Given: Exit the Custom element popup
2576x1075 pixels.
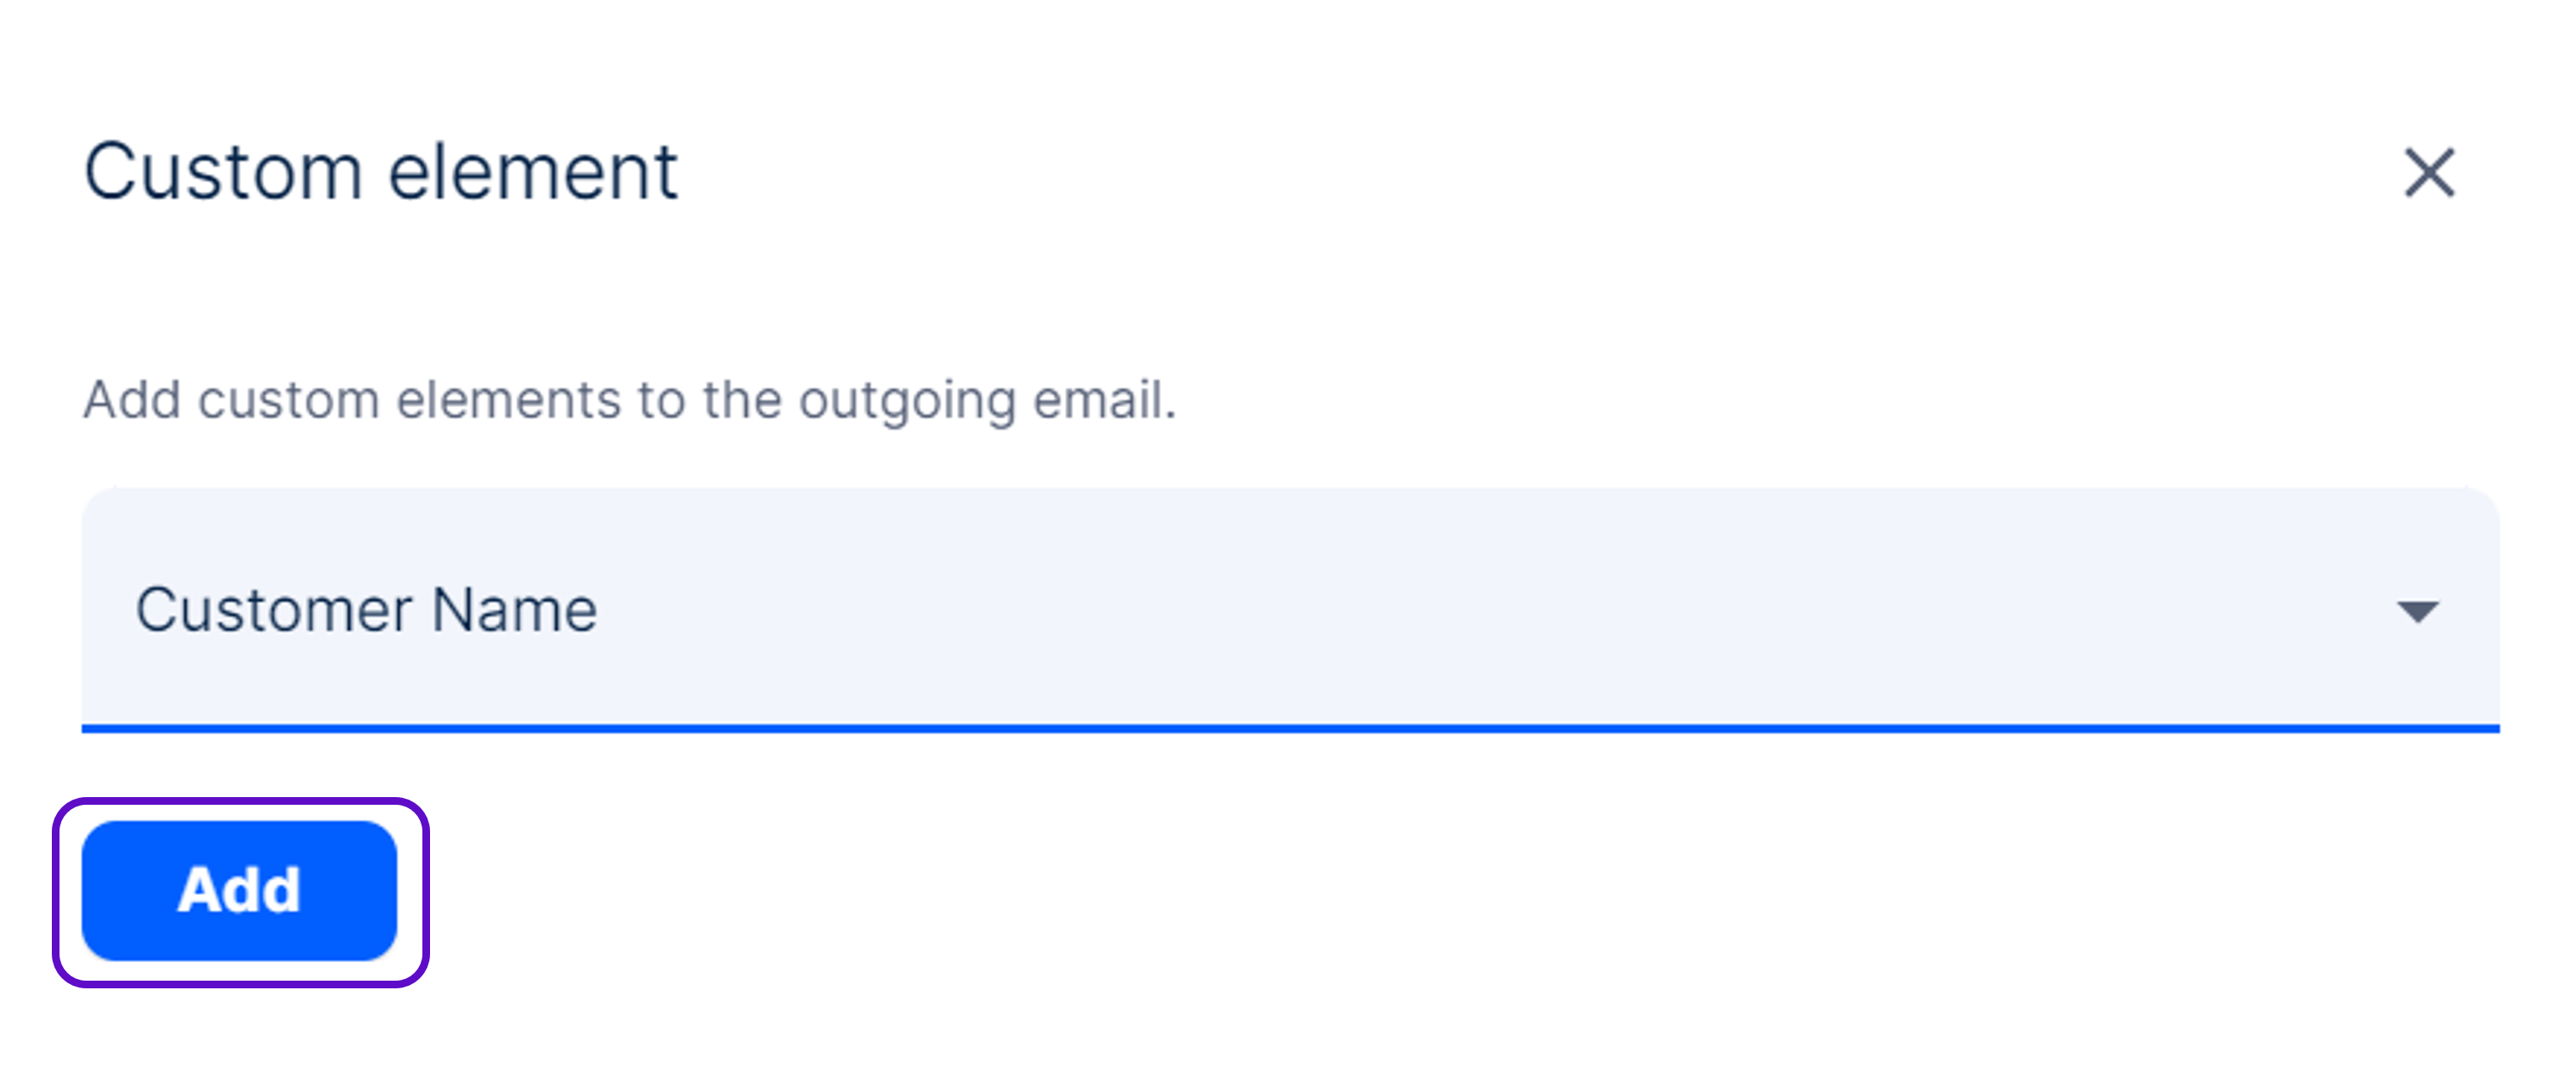Looking at the screenshot, I should (x=2428, y=173).
